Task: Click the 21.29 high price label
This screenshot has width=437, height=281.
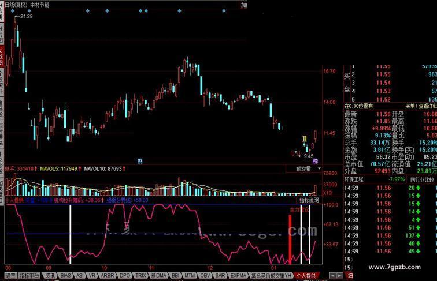Action: 27,16
